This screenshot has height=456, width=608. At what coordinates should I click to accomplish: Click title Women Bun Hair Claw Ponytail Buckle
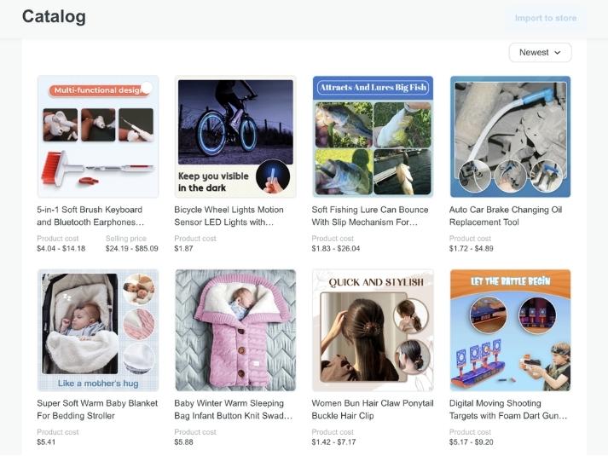coord(373,409)
